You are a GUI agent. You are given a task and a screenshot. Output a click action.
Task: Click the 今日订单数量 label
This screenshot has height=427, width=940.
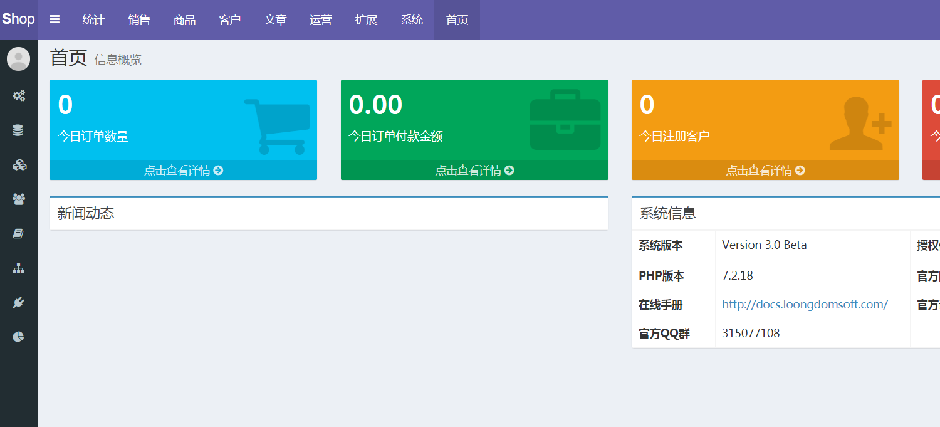(x=93, y=136)
